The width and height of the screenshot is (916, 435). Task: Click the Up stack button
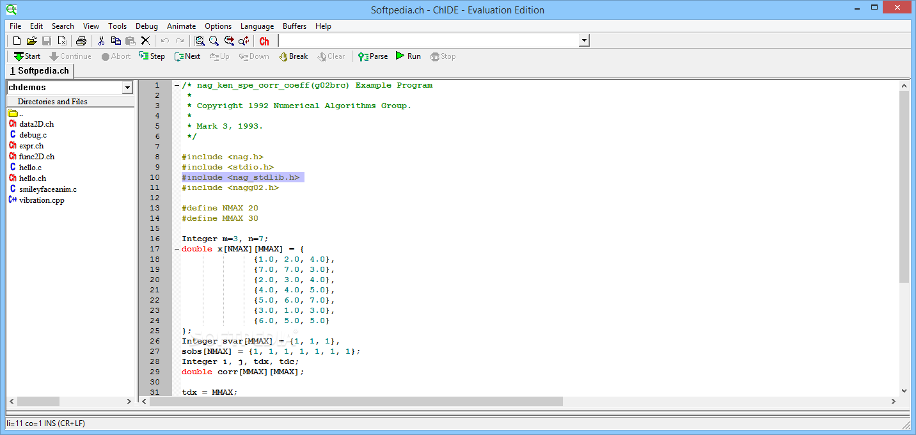pyautogui.click(x=219, y=56)
